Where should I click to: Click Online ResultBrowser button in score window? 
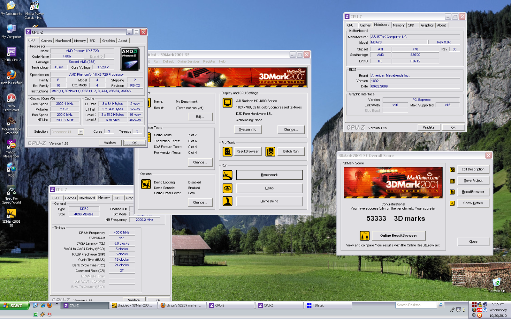399,236
